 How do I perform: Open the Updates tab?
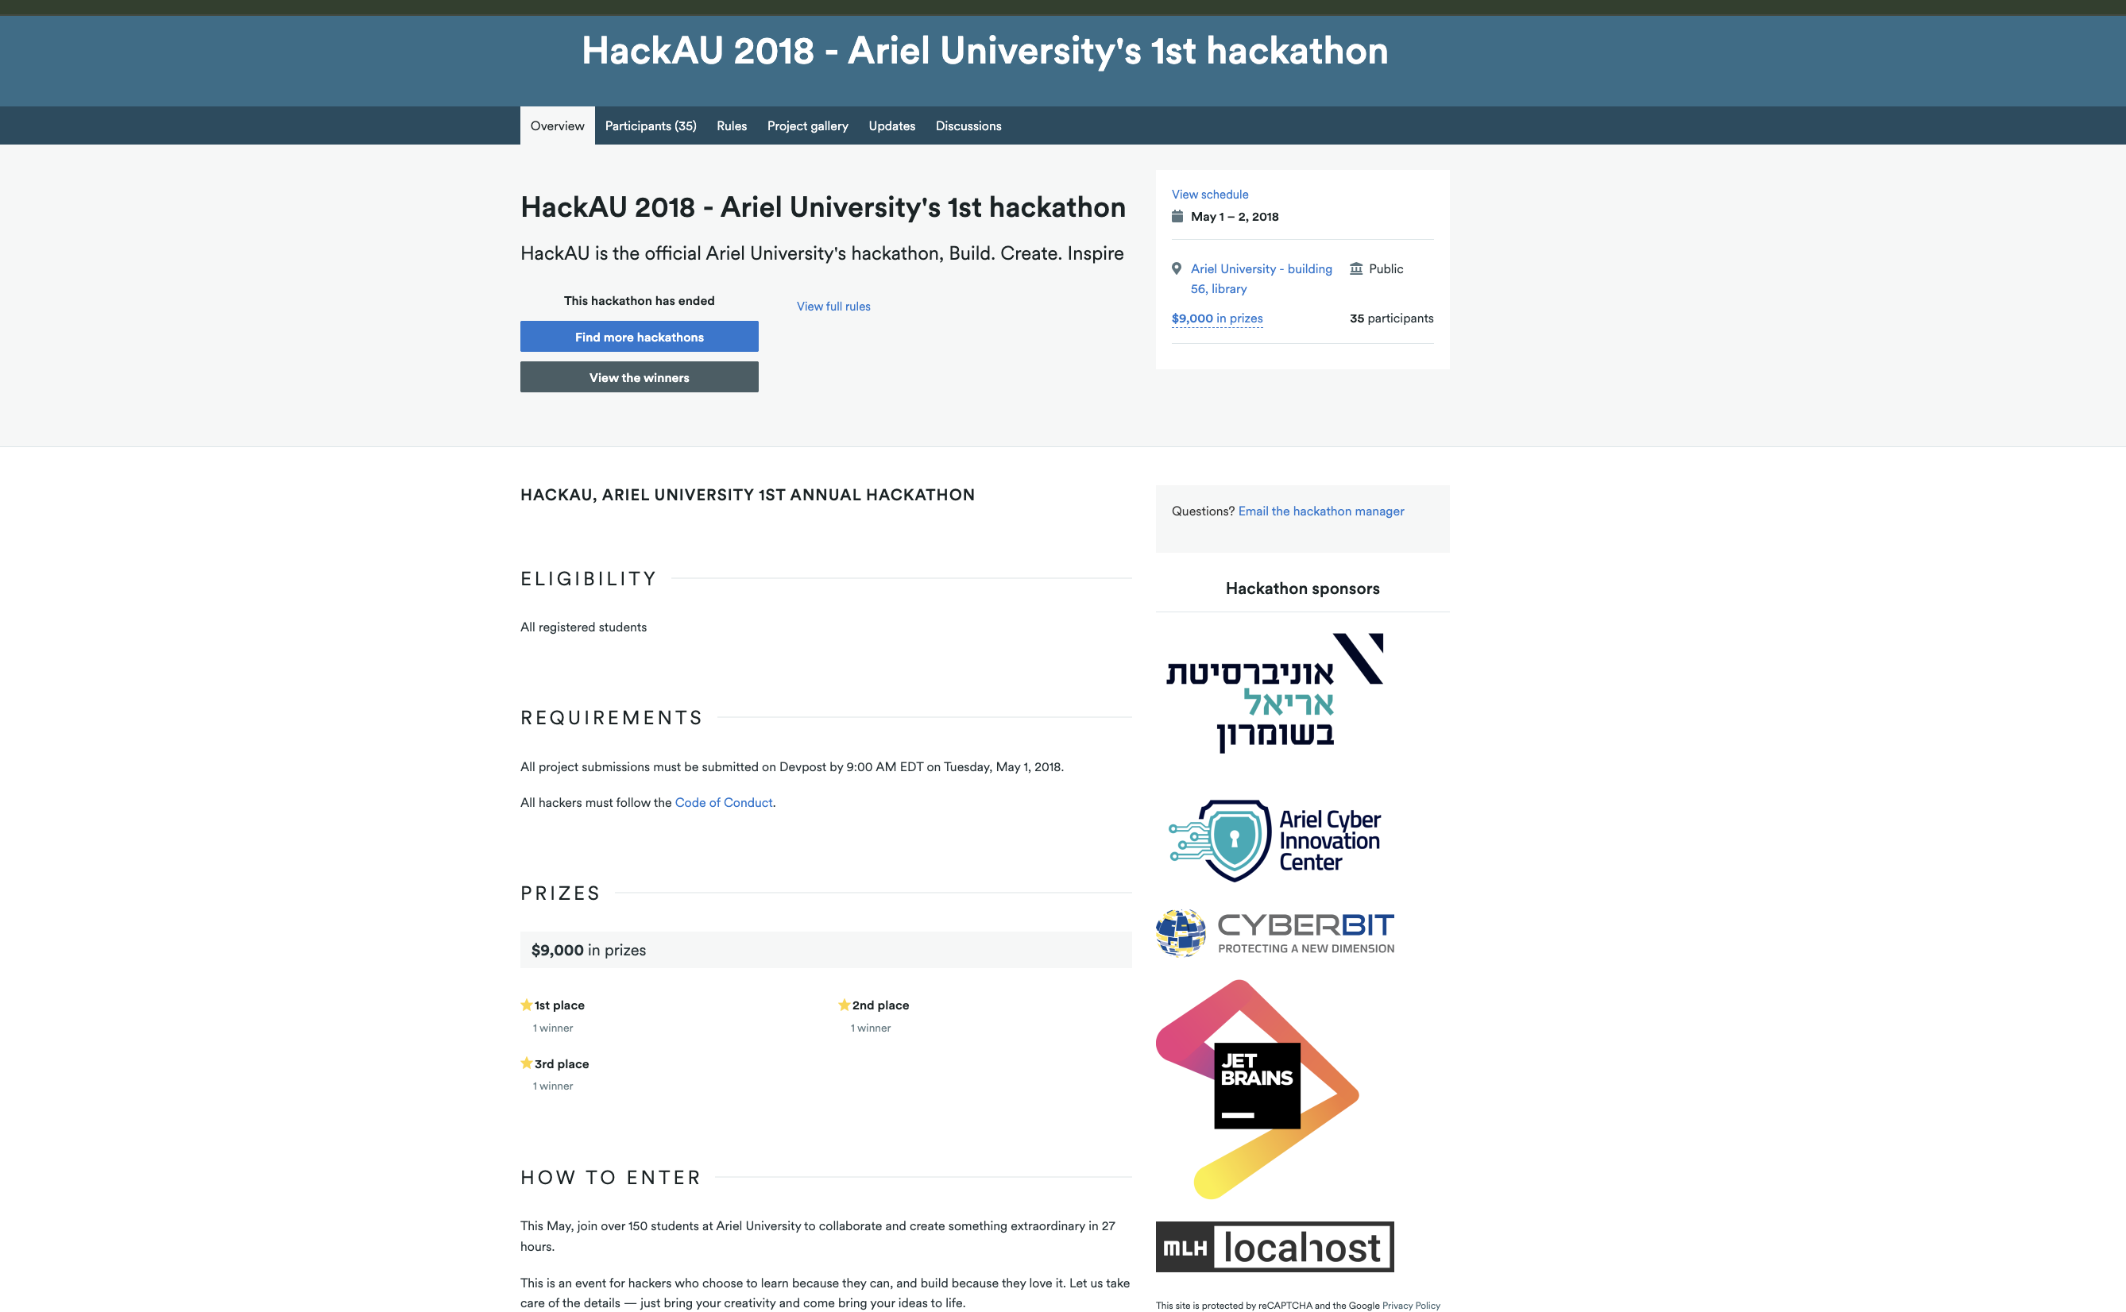pyautogui.click(x=891, y=125)
